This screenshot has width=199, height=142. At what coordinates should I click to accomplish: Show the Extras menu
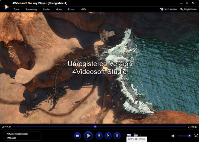[71, 9]
